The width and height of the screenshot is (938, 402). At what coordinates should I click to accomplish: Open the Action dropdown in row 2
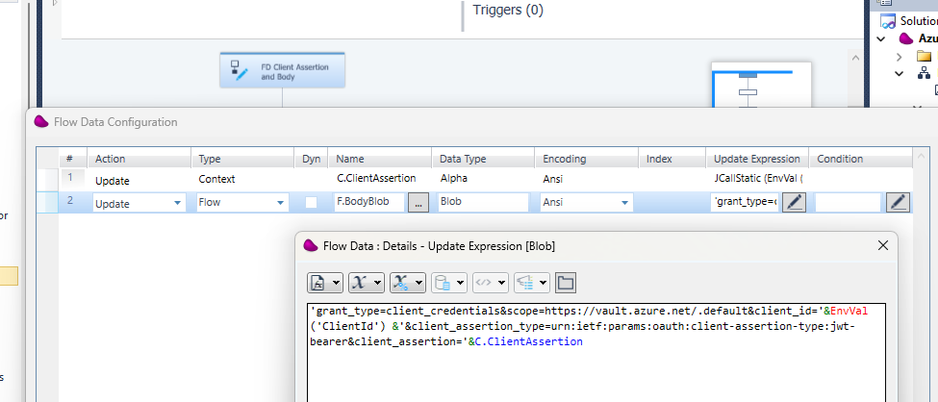(177, 203)
